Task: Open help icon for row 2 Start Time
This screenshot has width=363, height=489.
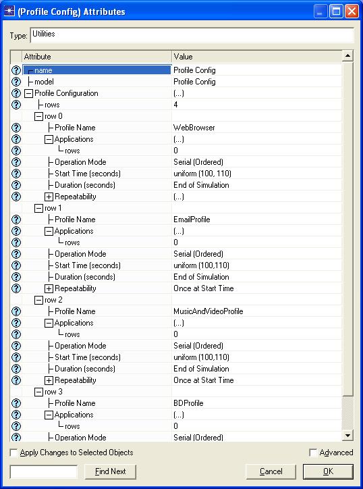Action: 16,357
